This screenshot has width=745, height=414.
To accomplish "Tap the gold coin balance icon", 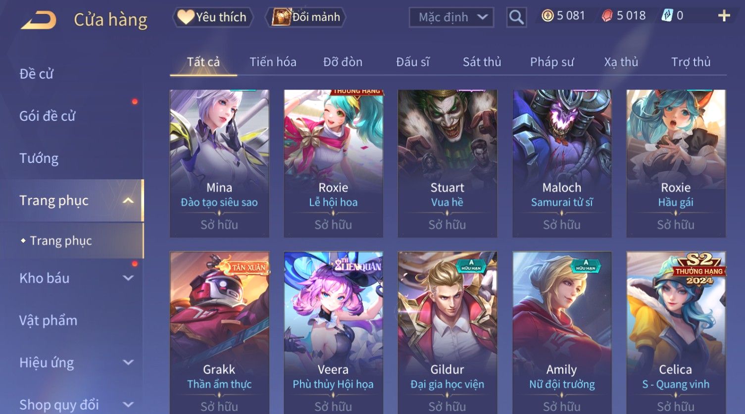I will 547,16.
